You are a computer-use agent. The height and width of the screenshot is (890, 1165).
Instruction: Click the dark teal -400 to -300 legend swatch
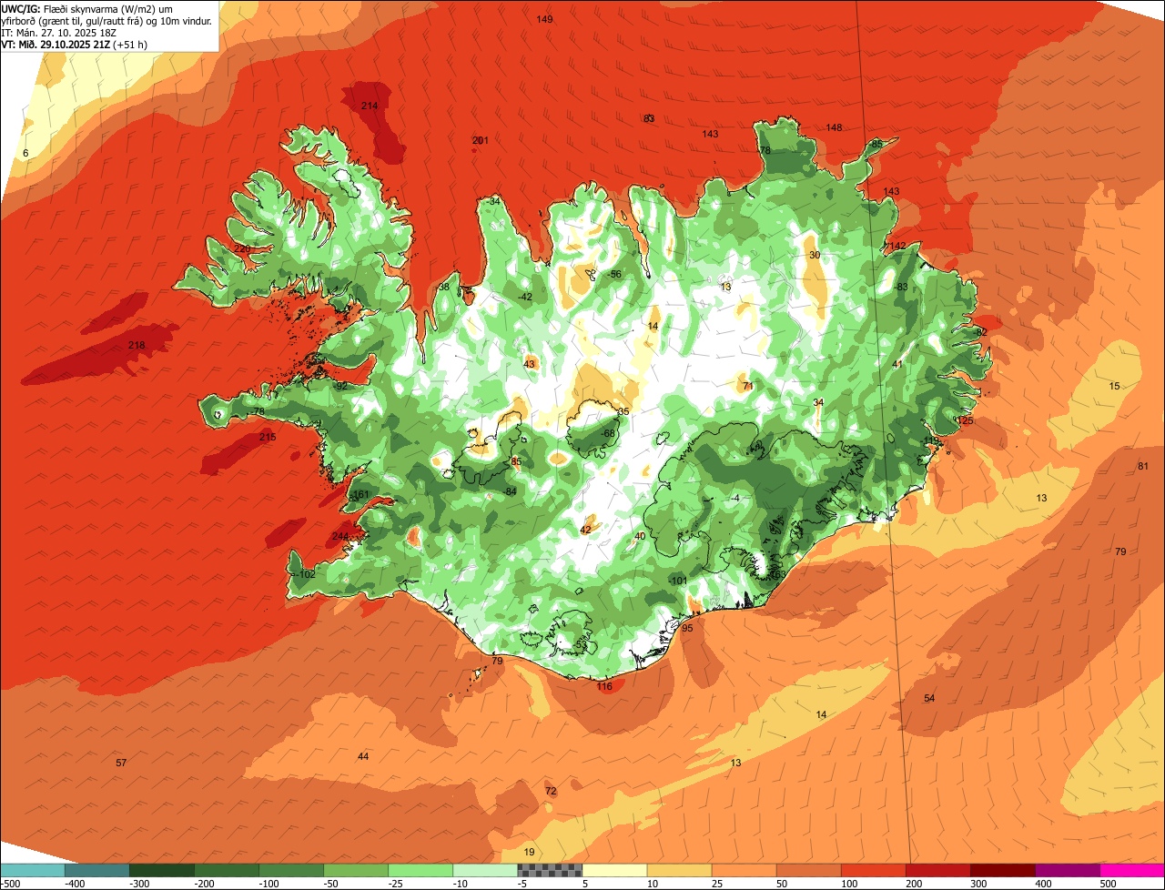(96, 870)
